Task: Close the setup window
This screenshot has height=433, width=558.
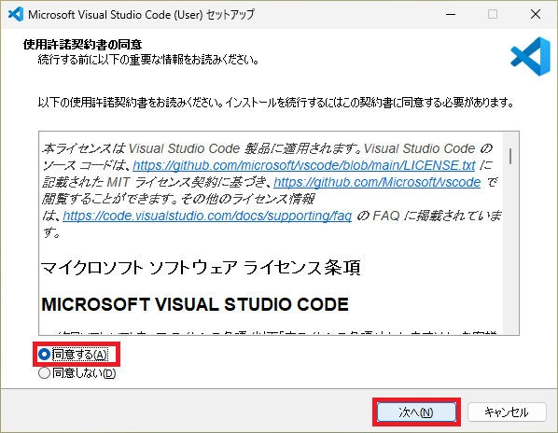Action: pyautogui.click(x=536, y=14)
